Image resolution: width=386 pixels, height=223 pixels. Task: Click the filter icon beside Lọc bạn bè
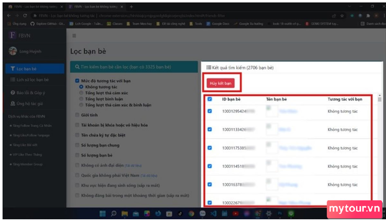(x=13, y=69)
